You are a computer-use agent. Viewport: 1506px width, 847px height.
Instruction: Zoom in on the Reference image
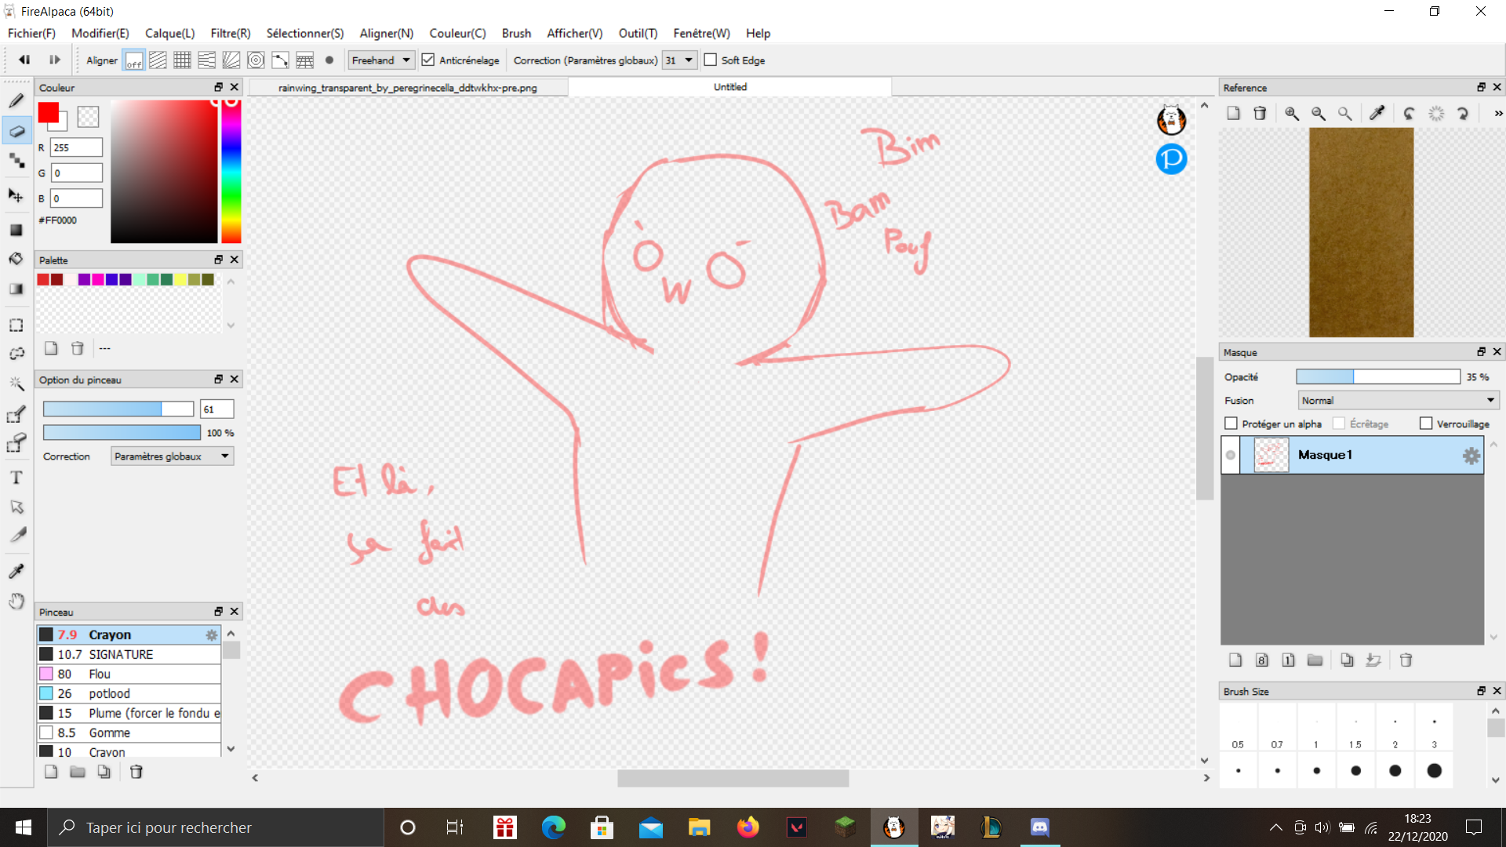pyautogui.click(x=1292, y=114)
